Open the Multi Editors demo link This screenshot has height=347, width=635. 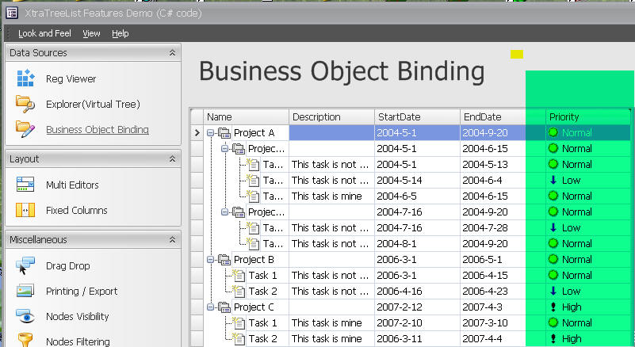[72, 185]
